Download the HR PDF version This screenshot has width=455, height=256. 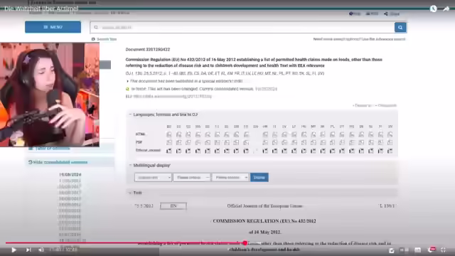pos(265,142)
